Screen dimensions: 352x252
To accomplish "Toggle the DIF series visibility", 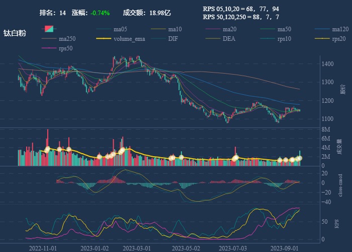I will click(172, 39).
